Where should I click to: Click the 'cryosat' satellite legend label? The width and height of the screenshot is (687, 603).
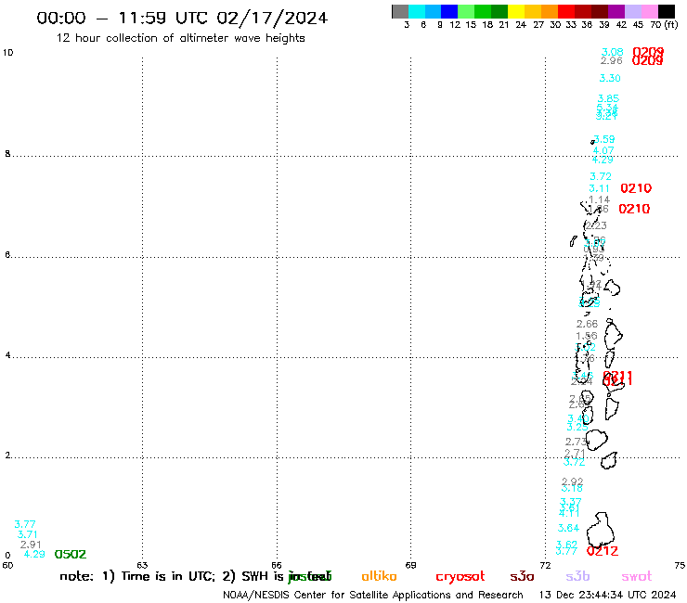460,577
